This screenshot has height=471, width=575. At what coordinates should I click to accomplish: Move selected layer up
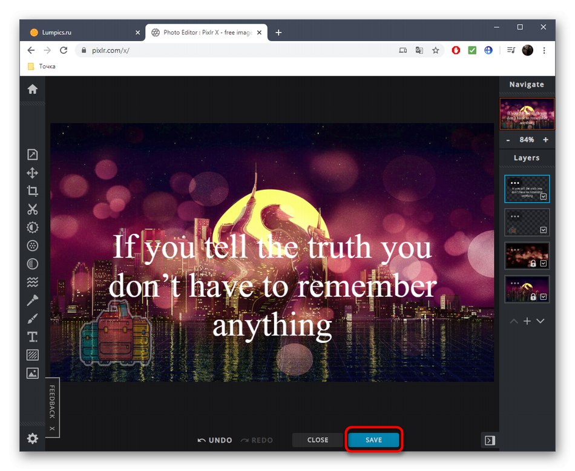coord(514,321)
